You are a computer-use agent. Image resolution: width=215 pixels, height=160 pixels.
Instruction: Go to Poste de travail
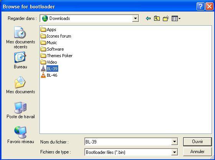pos(21,110)
